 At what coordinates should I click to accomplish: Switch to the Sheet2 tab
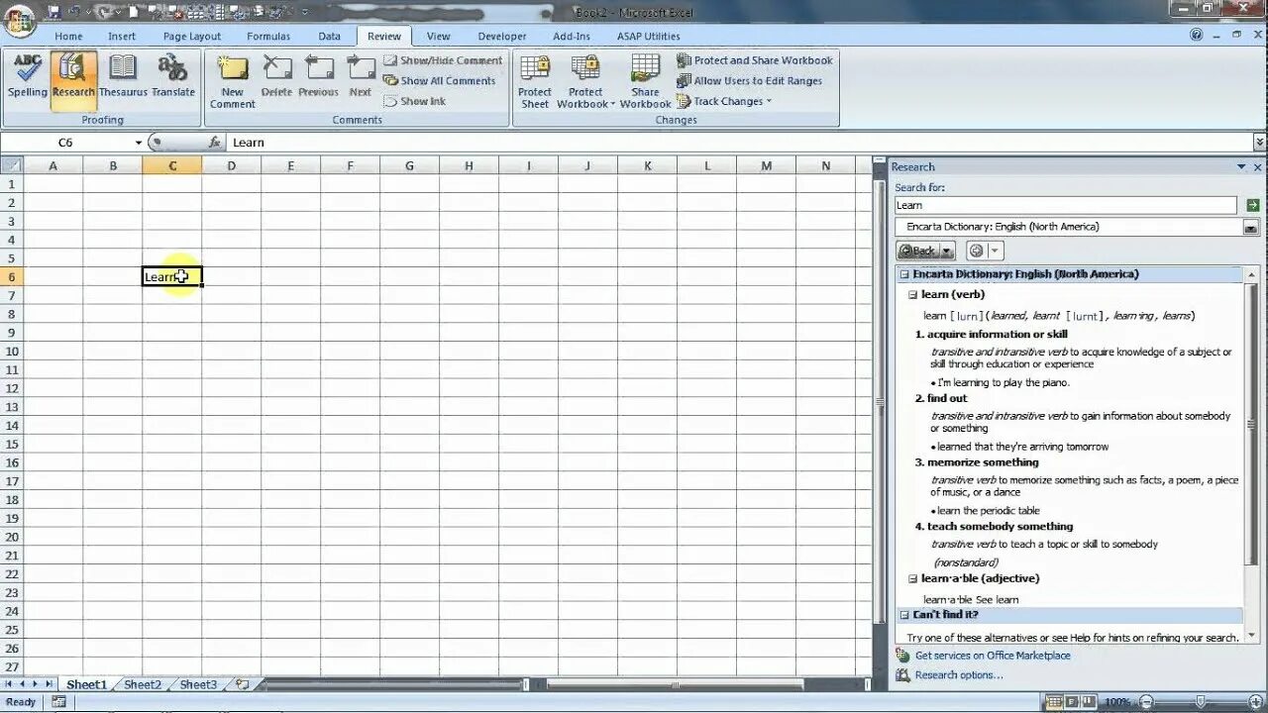[x=142, y=684]
